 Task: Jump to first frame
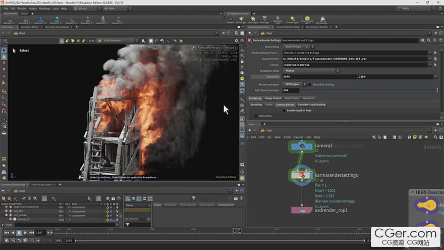7,233
